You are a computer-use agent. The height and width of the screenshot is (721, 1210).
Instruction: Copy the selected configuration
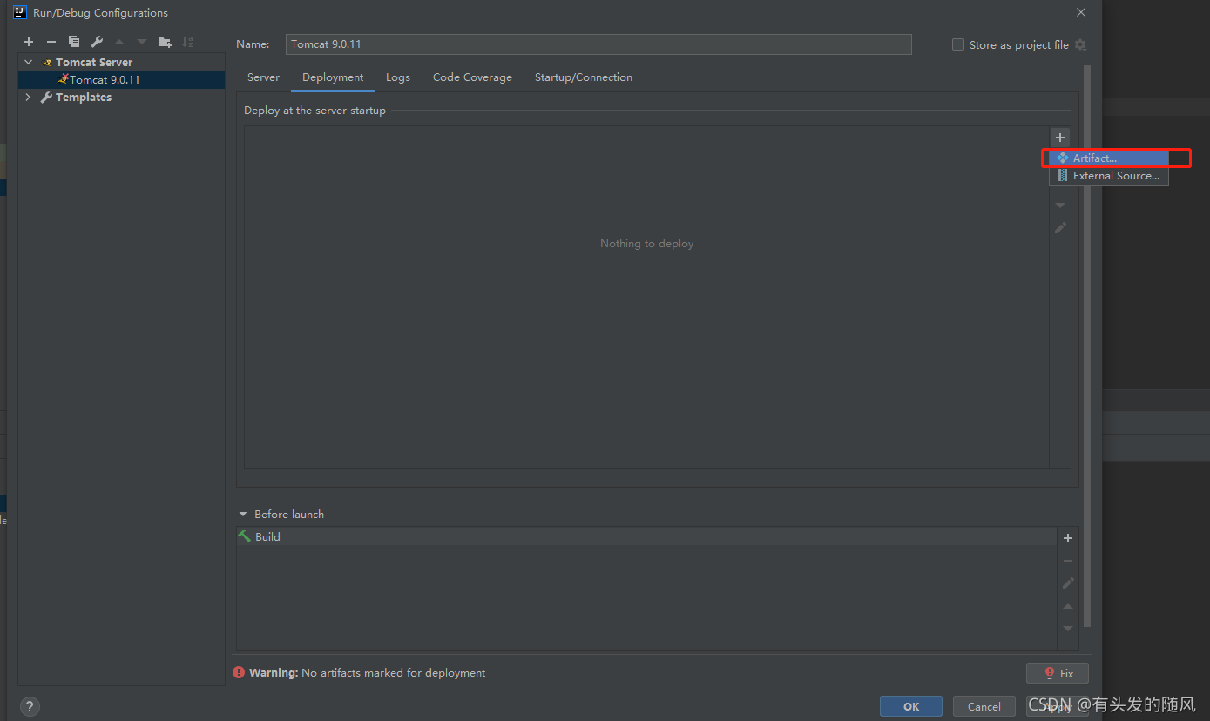coord(74,42)
